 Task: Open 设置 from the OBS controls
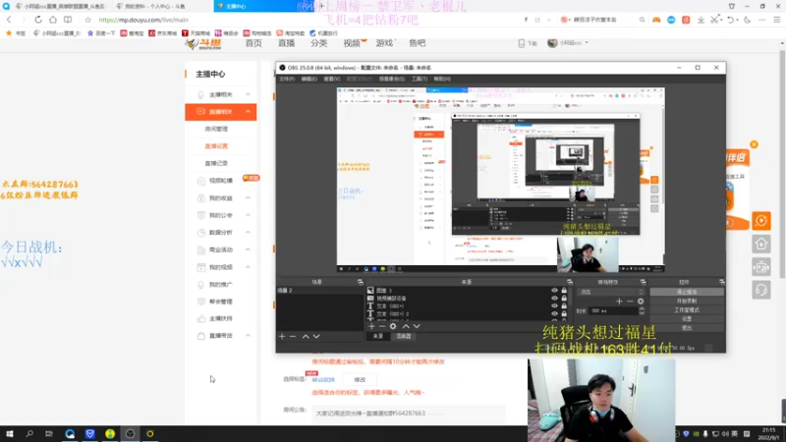pos(687,318)
